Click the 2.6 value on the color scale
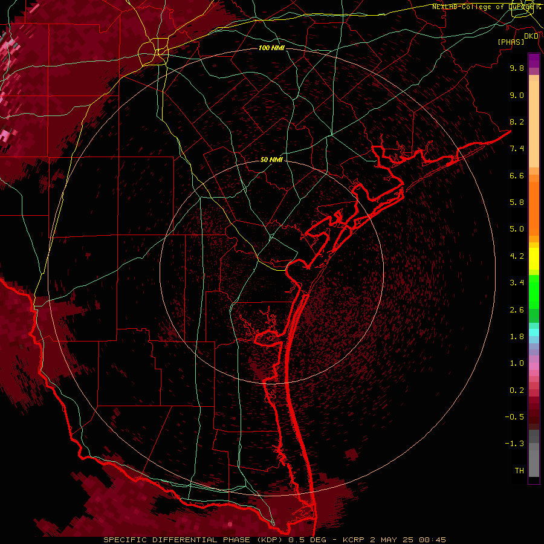The height and width of the screenshot is (544, 544). (517, 310)
